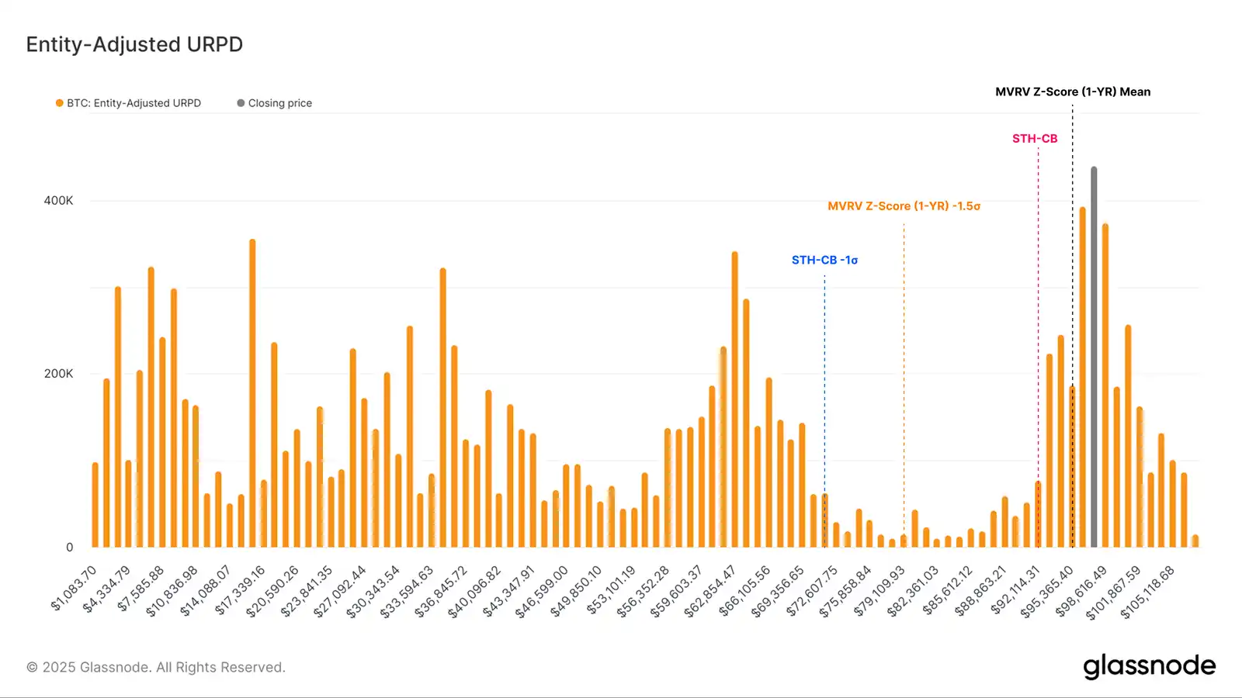Click the gray Closing price legend dot

coord(241,103)
